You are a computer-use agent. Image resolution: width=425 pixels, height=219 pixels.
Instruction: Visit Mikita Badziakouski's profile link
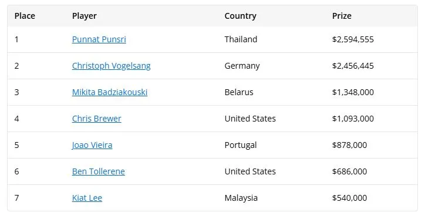point(110,92)
